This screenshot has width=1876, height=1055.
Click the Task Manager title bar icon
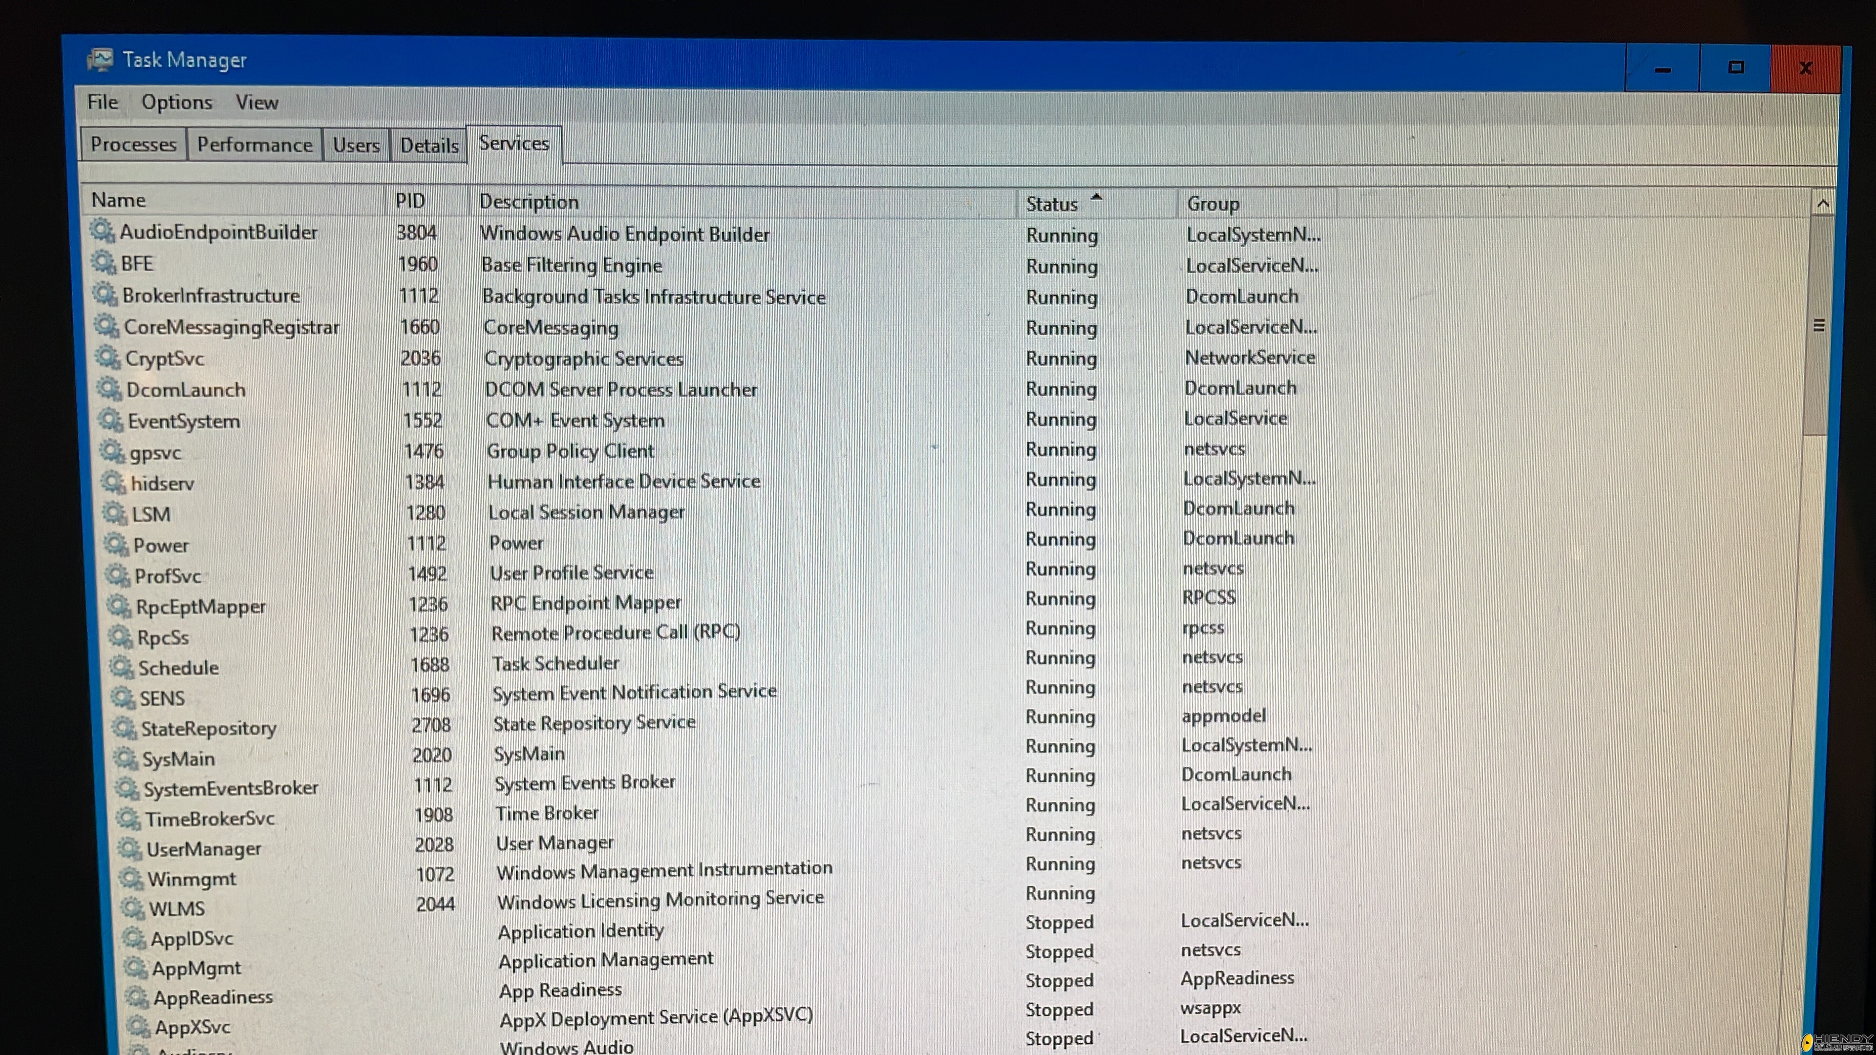coord(100,60)
